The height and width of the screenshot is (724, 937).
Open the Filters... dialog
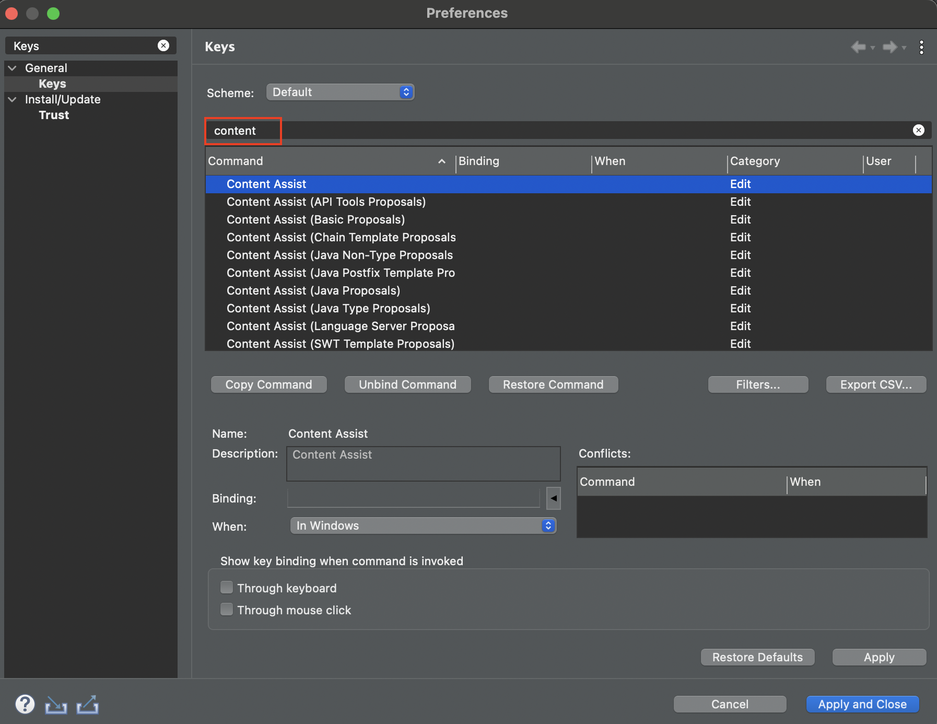coord(758,384)
